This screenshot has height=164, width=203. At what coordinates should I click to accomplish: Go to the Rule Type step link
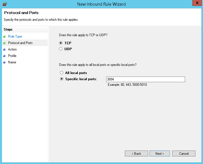click(x=15, y=36)
